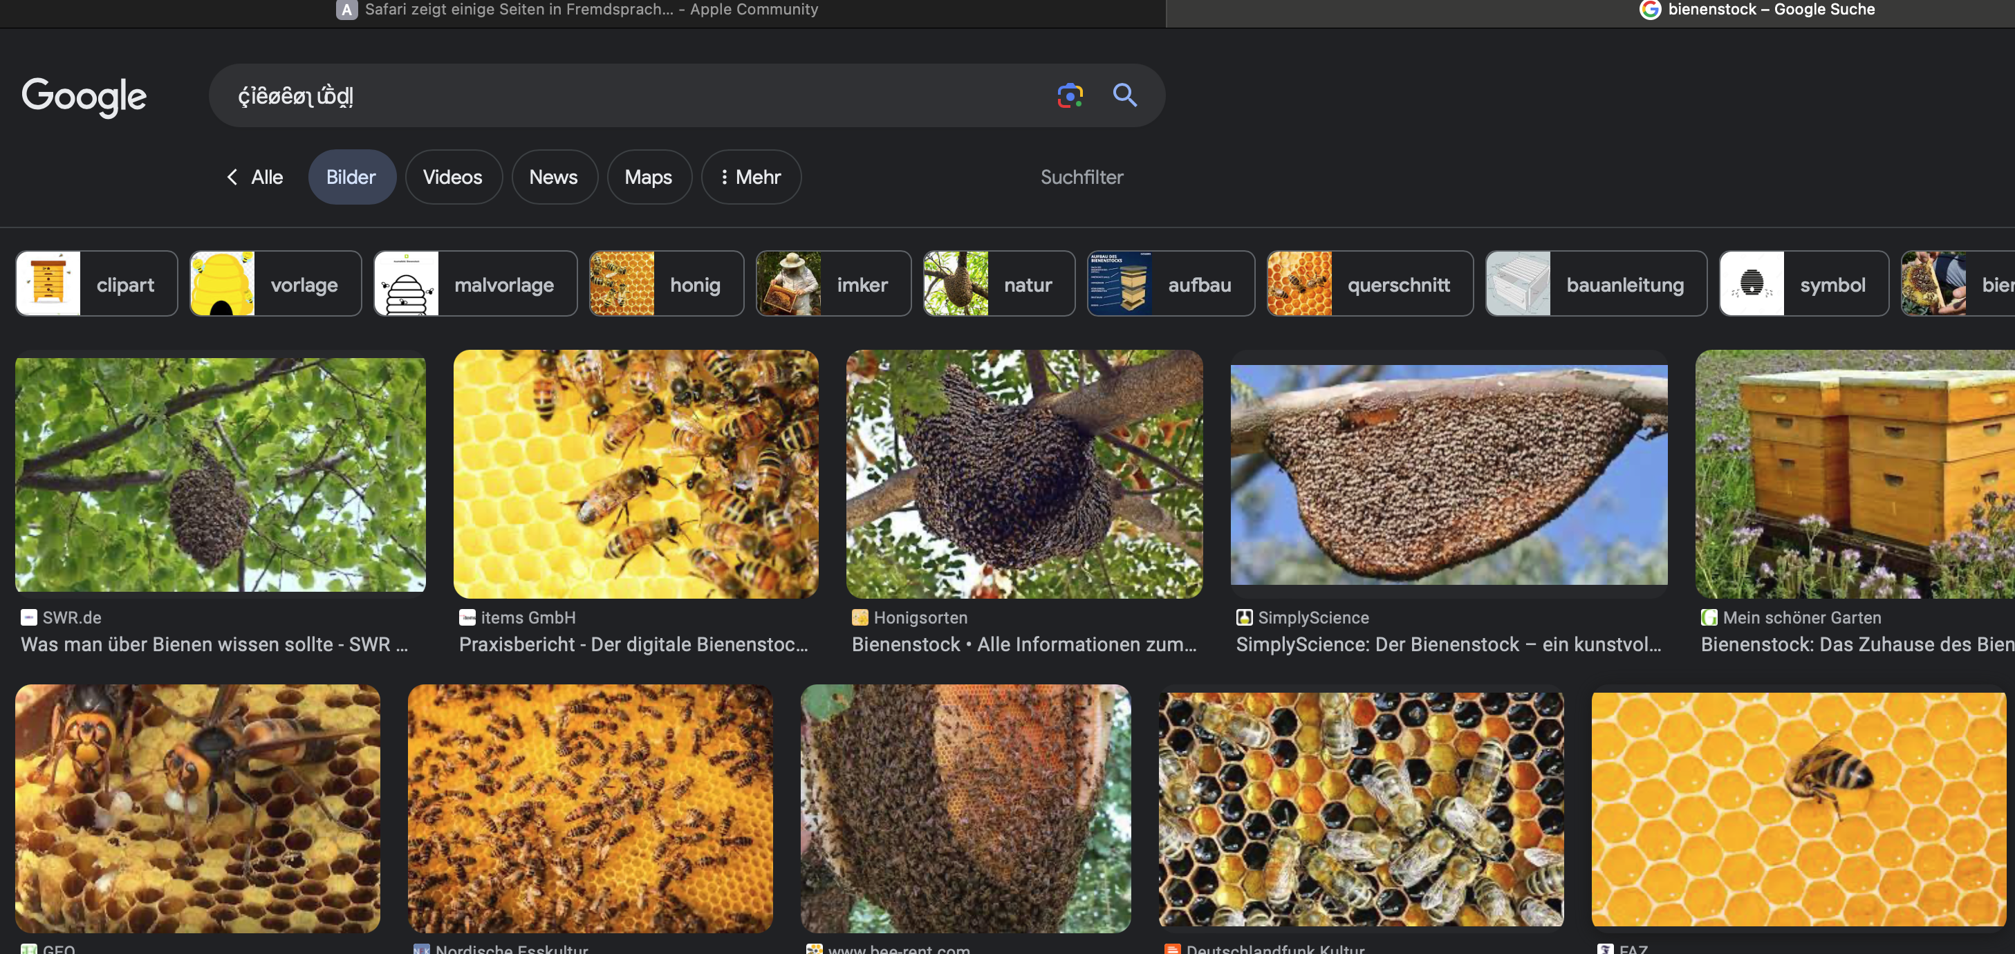Screen dimensions: 2015x954
Task: Click the Google Lens camera icon
Action: point(1069,95)
